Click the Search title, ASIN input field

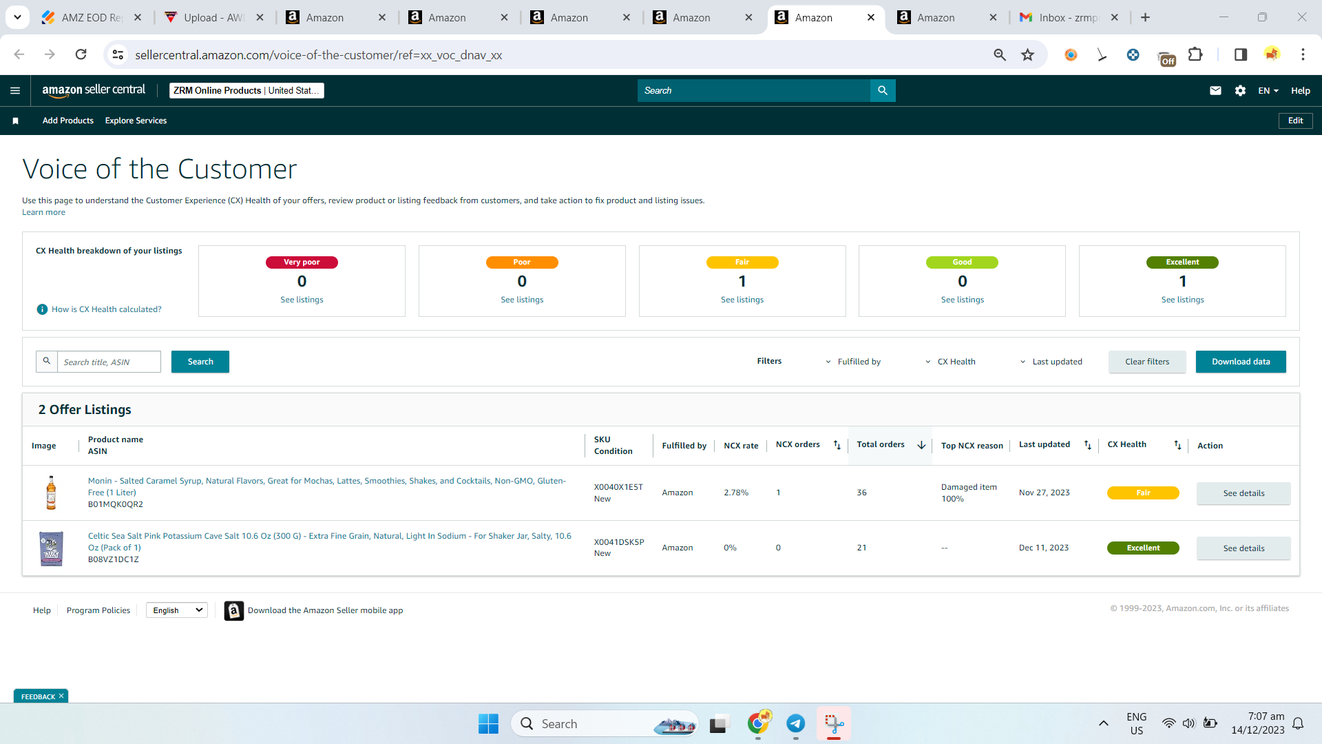tap(109, 362)
